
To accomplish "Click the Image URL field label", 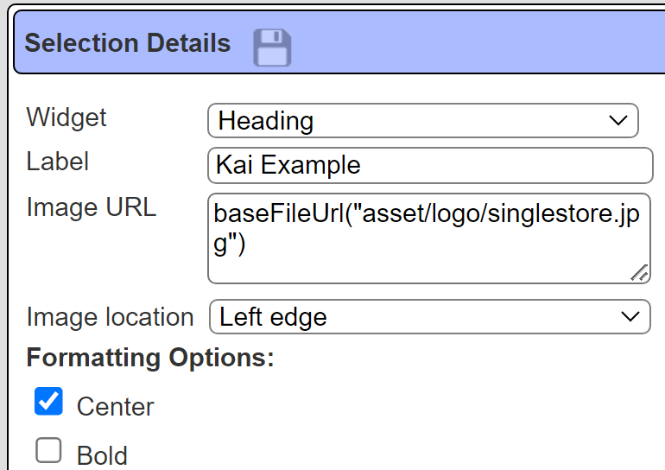I will click(x=92, y=207).
